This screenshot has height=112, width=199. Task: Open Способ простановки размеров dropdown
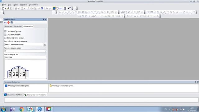click(x=45, y=44)
